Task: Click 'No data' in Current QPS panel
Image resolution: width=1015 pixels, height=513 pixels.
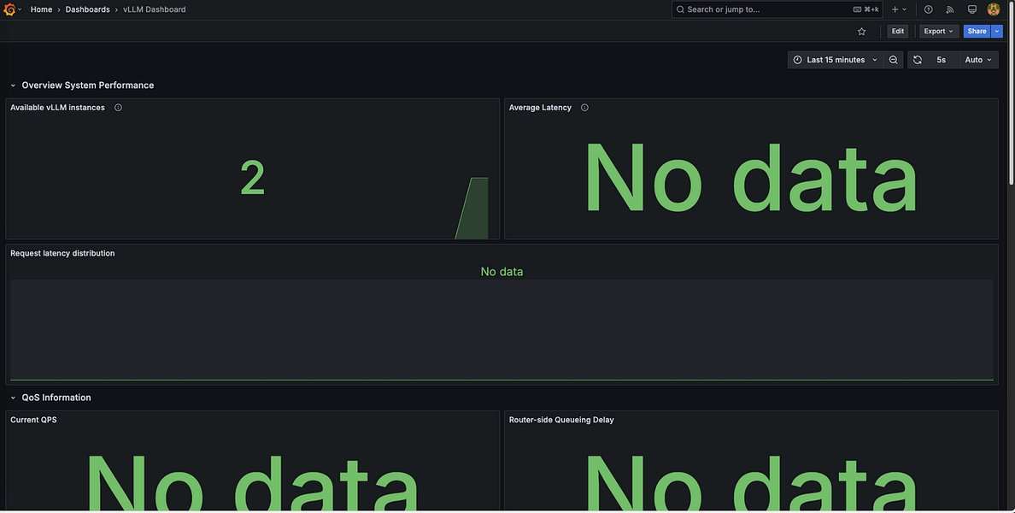Action: pos(252,482)
